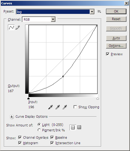Collapse the Curve Display Options section
This screenshot has height=151, width=130.
[x=12, y=117]
